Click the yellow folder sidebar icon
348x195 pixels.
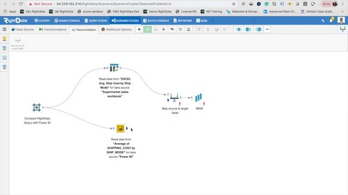(x=4, y=38)
